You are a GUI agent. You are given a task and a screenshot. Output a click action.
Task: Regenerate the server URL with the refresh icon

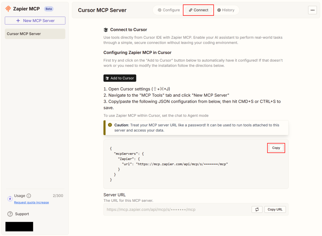point(257,209)
